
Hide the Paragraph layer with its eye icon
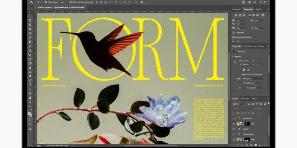pyautogui.click(x=234, y=118)
